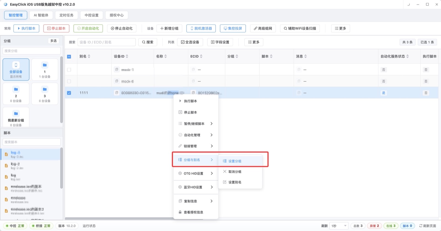Open the 集控投屏 screen mirroring button
The height and width of the screenshot is (231, 441).
[x=233, y=28]
